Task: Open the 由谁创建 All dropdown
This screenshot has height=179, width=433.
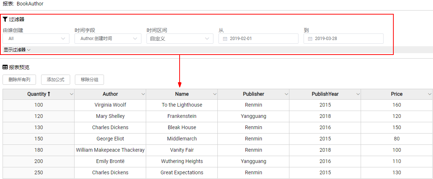Action: click(36, 39)
